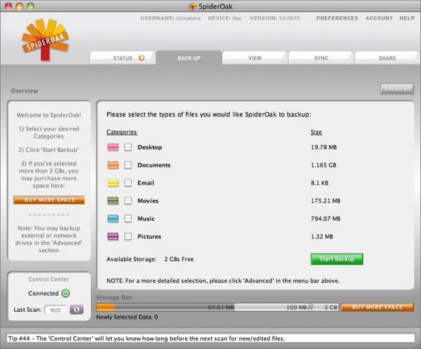Viewport: 421px width, 349px height.
Task: Click the Email category label
Action: coord(145,183)
